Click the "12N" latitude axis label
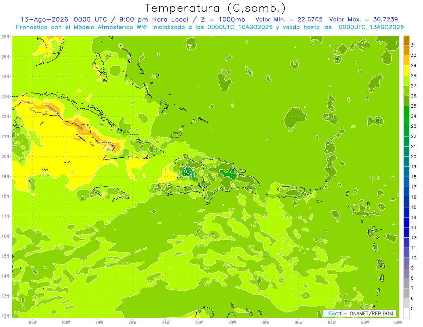 point(5,316)
